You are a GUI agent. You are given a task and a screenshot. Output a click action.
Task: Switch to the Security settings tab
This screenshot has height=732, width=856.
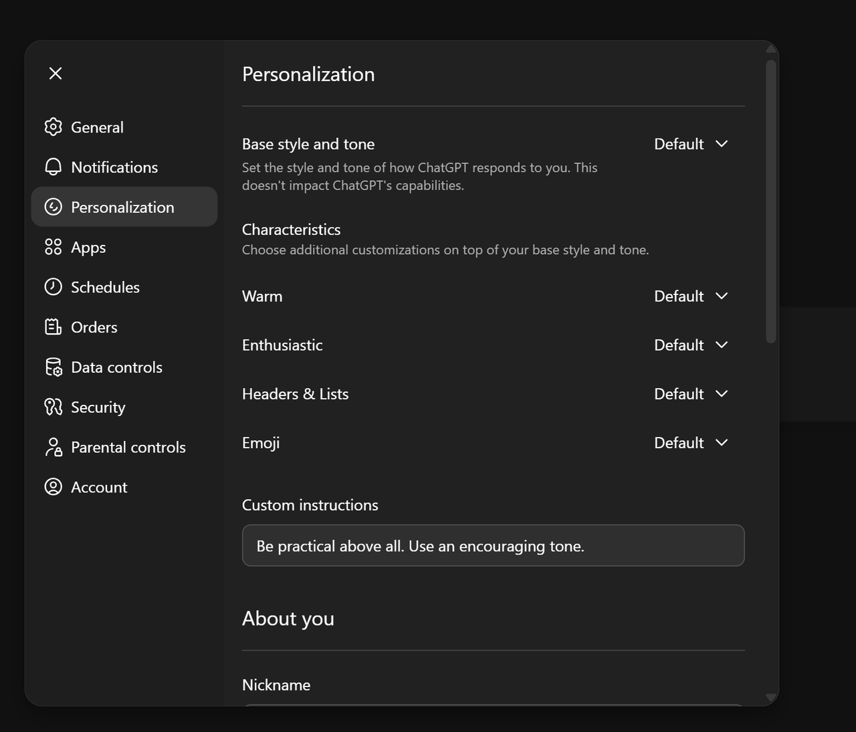[x=98, y=407]
